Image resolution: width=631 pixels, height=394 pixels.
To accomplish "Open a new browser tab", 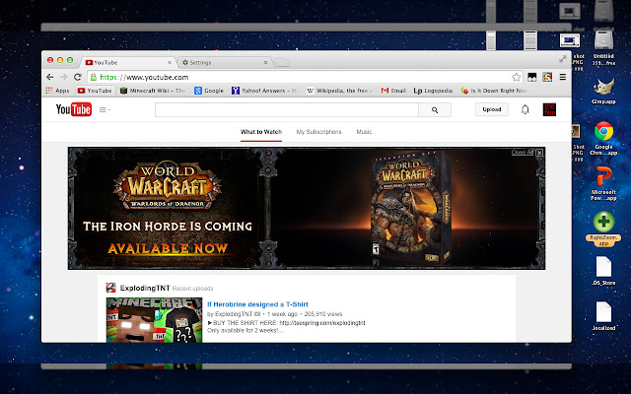I will (282, 63).
